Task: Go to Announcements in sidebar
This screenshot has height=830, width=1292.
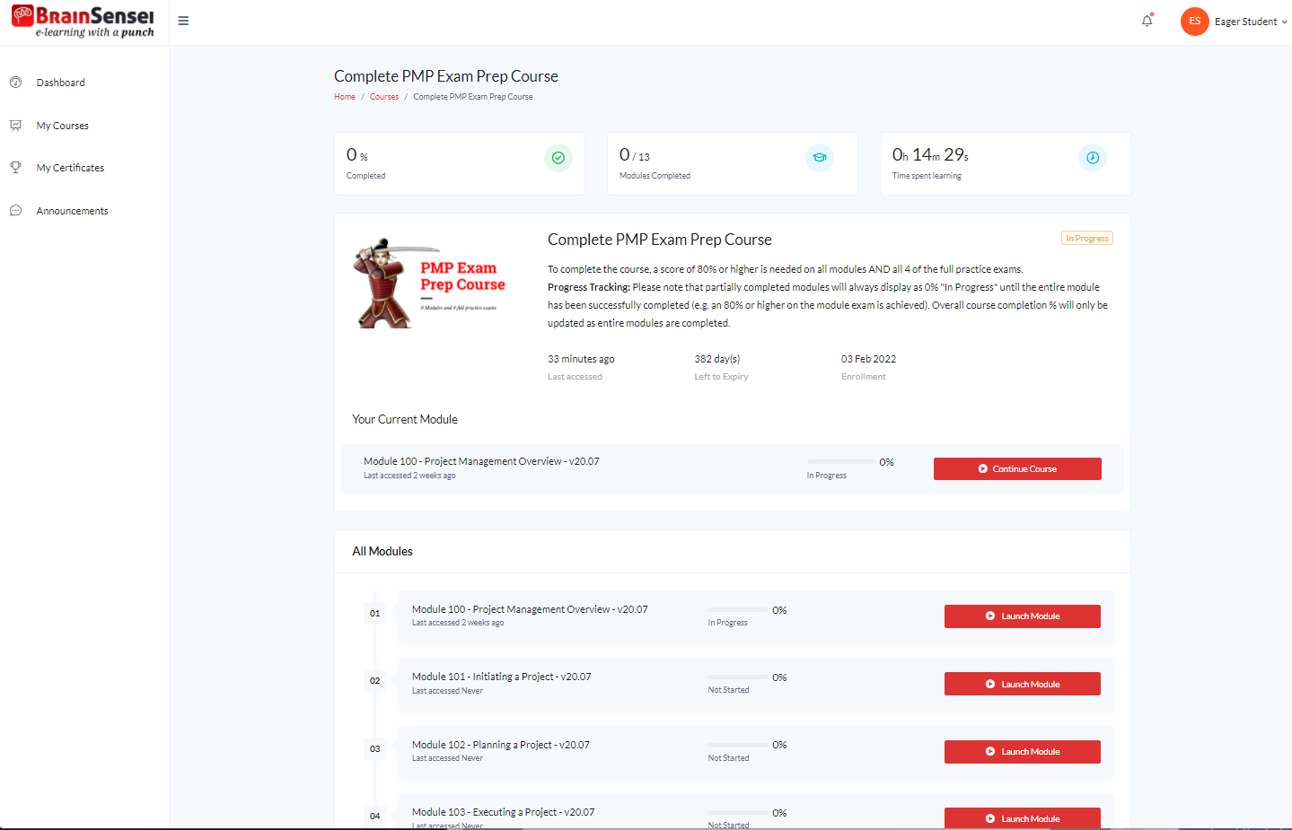Action: point(72,211)
